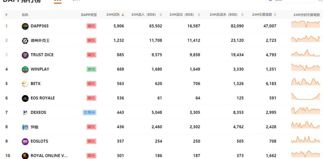This screenshot has height=159, width=323.
Task: Click the DEXEOS exchange logo icon
Action: (x=25, y=113)
